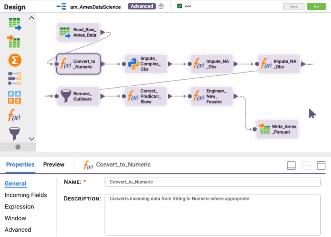Click input port dot of Remove_Outliners

(x=57, y=96)
